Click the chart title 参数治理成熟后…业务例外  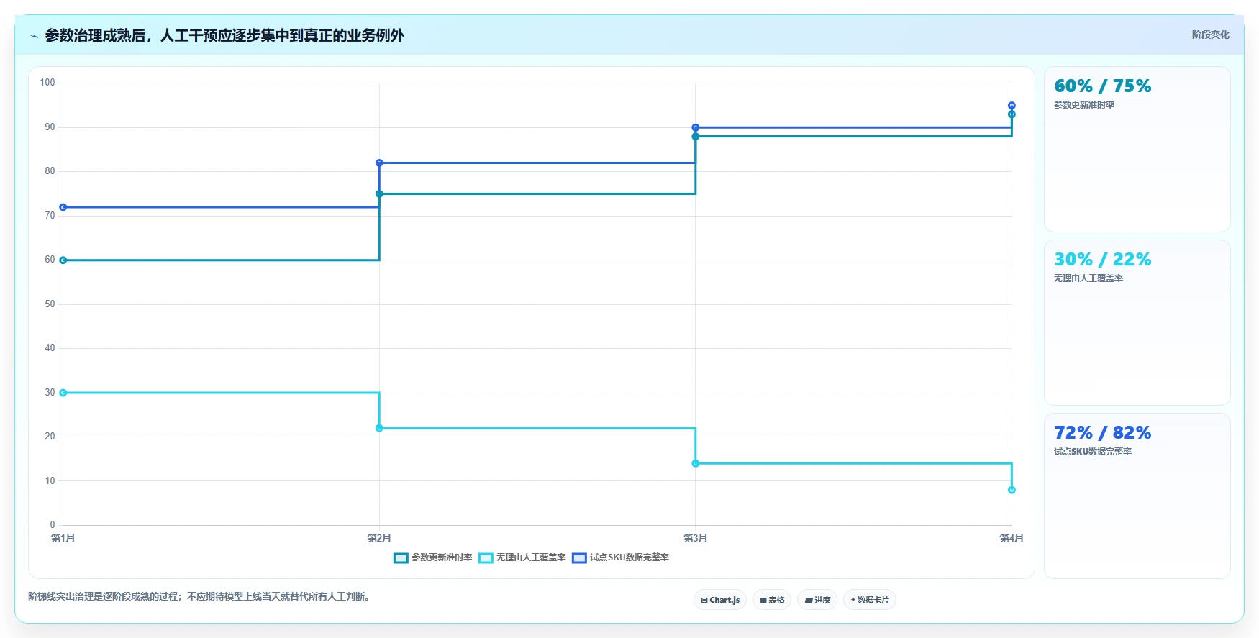224,35
